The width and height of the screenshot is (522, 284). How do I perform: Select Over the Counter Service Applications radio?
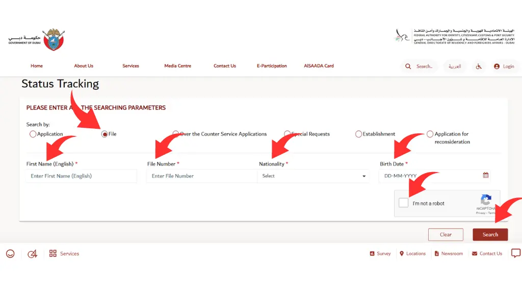[176, 134]
